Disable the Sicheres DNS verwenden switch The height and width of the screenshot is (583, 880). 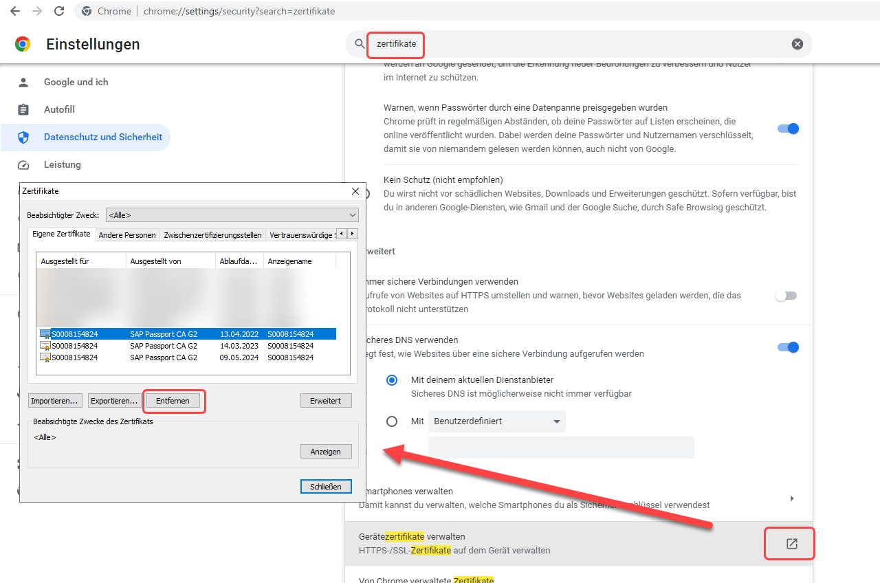click(x=788, y=347)
